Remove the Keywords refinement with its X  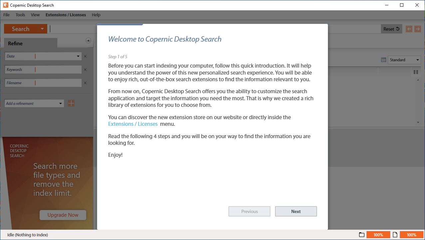tap(85, 70)
